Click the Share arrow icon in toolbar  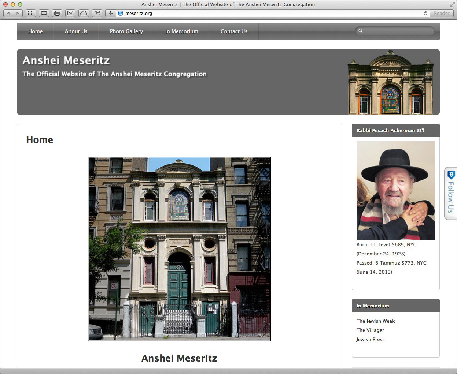pos(97,13)
